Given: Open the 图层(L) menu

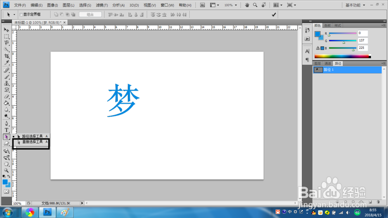Looking at the screenshot, I should point(68,5).
